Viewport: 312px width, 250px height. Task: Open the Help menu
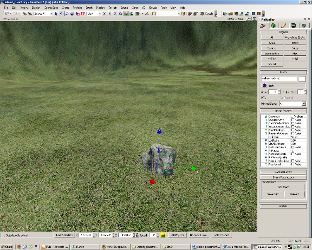[182, 8]
